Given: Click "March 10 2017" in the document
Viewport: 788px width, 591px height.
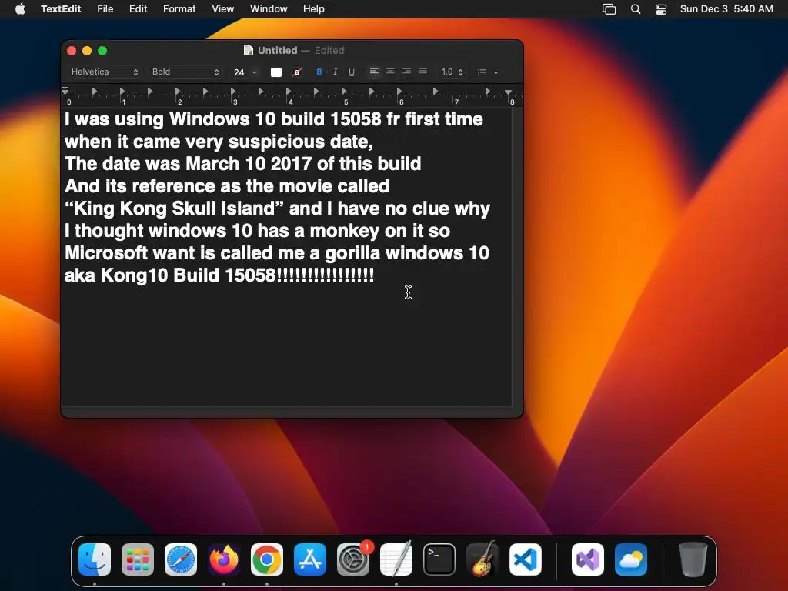Looking at the screenshot, I should coord(249,164).
